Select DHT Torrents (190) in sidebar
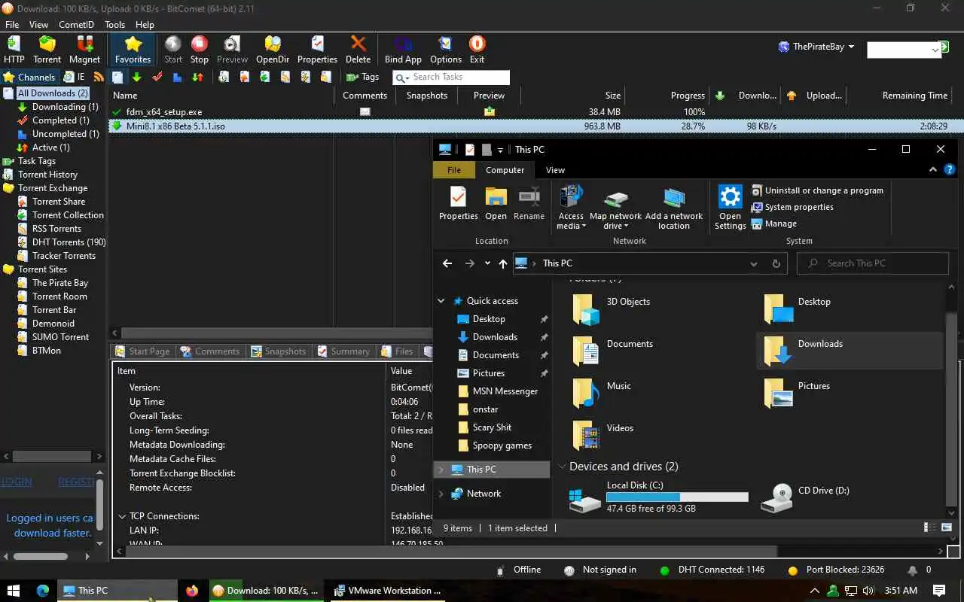 click(69, 242)
